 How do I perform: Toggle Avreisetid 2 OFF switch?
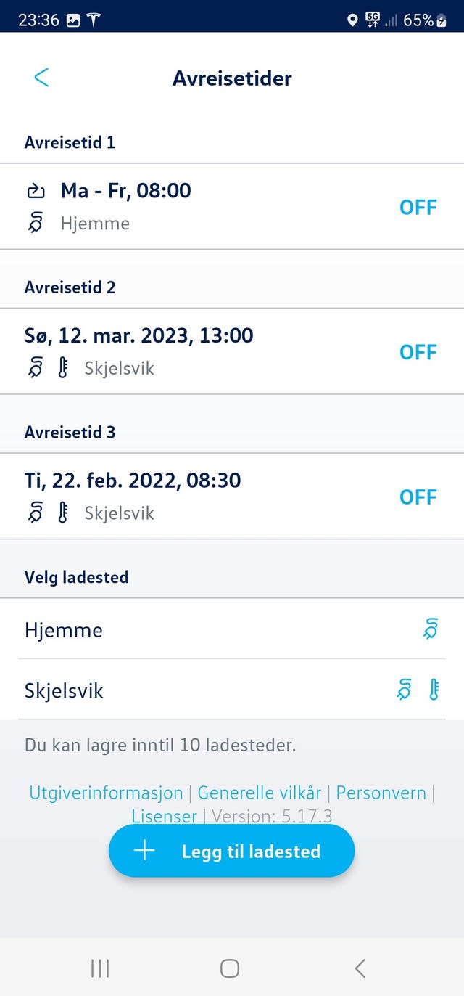418,352
